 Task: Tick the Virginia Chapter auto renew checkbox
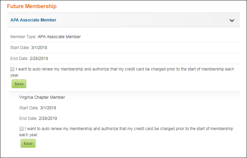point(22,129)
